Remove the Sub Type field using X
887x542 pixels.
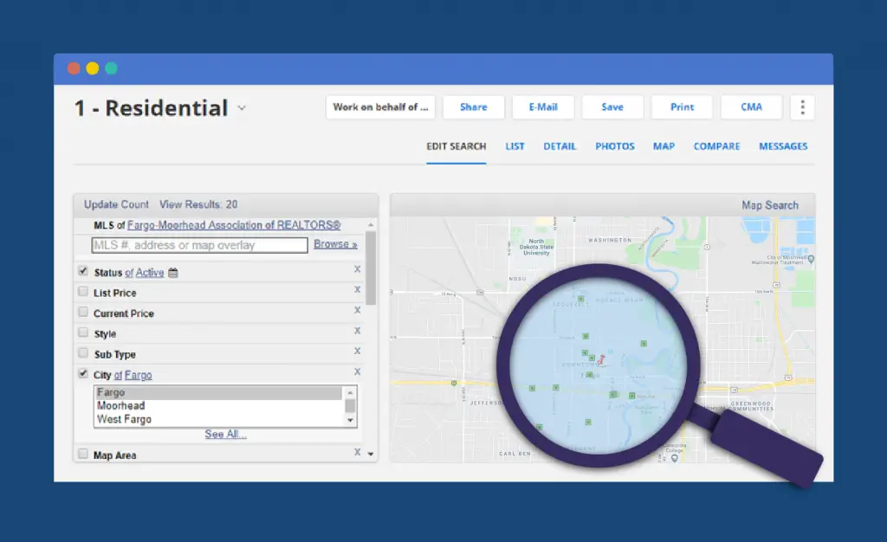tap(357, 351)
